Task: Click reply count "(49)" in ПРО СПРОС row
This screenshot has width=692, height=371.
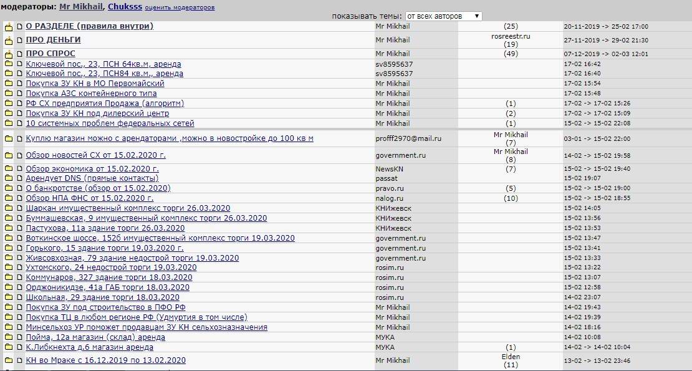Action: tap(511, 54)
